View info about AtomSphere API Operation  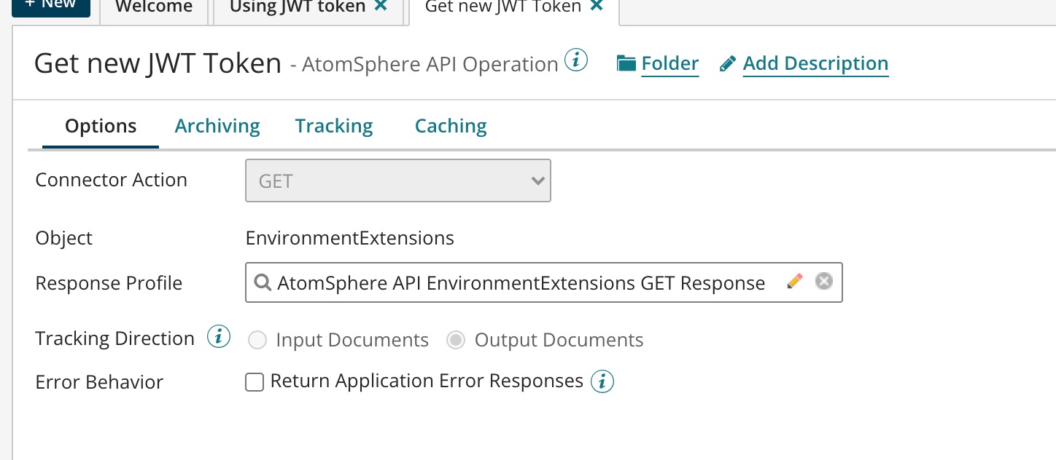click(575, 60)
